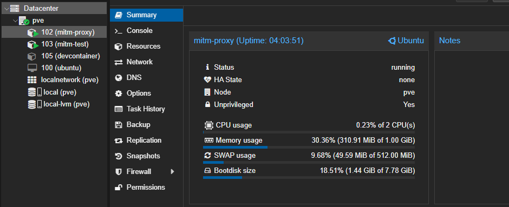View the Task History tab
Screen dimensions: 509x207
pyautogui.click(x=146, y=109)
